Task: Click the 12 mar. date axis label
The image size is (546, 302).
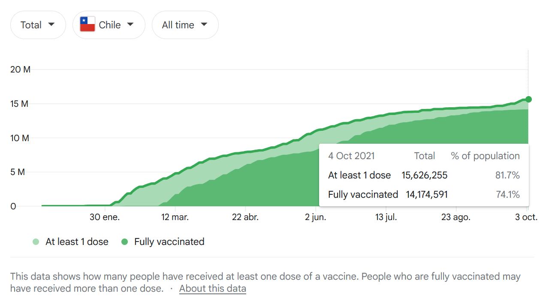Action: (175, 217)
